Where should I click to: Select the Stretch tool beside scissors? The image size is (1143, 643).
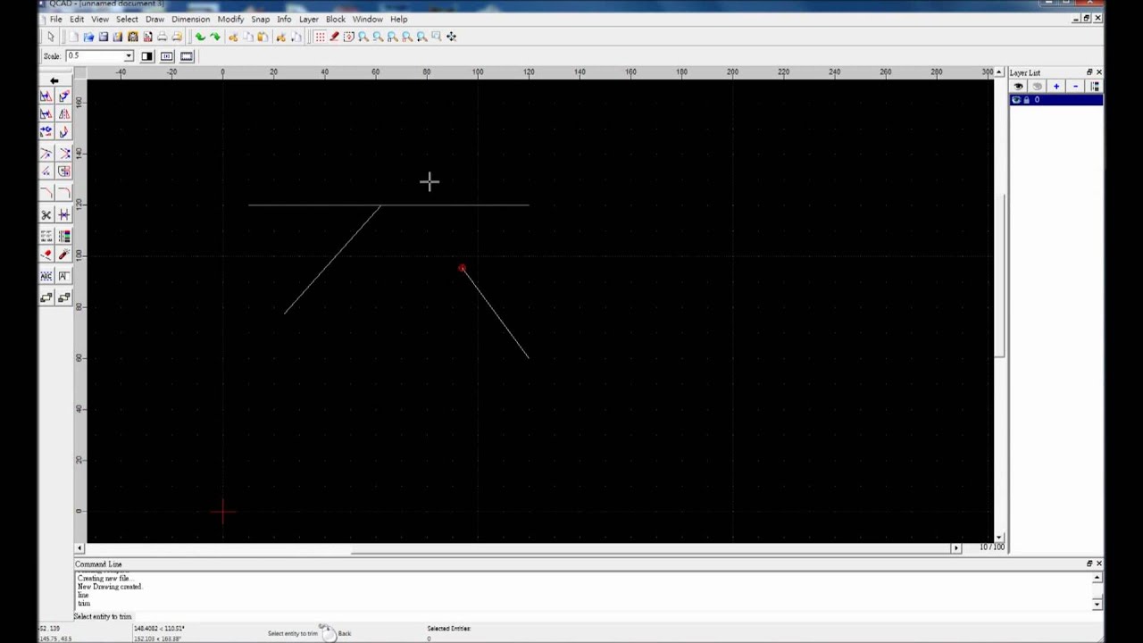63,214
